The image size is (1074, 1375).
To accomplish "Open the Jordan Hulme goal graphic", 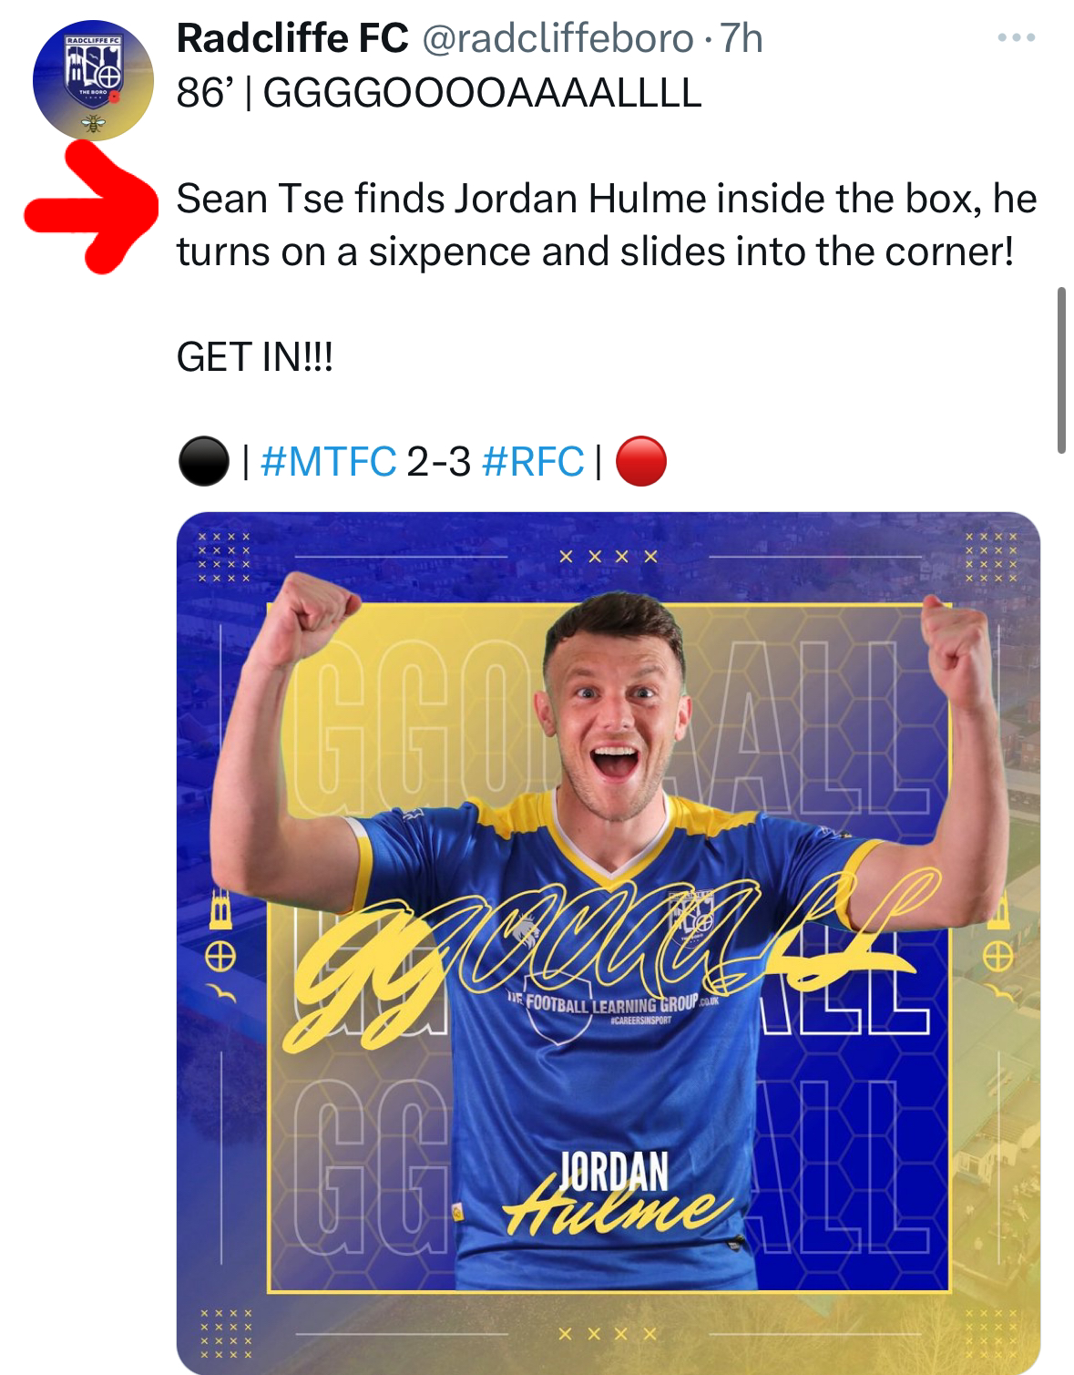I will [608, 943].
